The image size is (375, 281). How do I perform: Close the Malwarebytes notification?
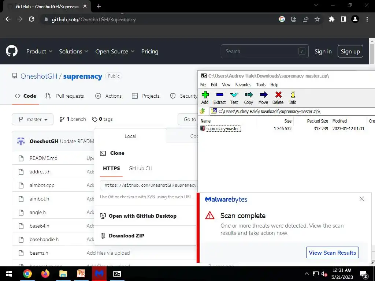pyautogui.click(x=361, y=199)
